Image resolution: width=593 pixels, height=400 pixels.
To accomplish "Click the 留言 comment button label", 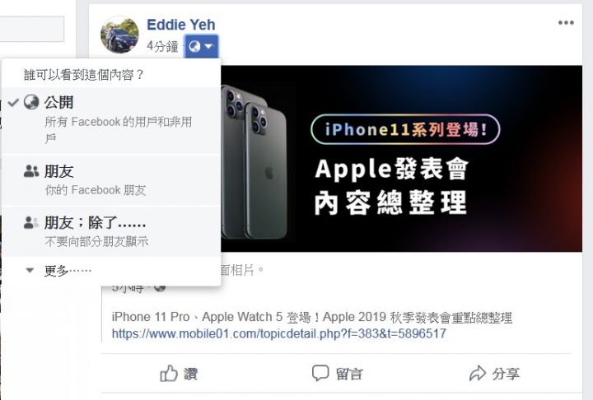I will pyautogui.click(x=349, y=374).
